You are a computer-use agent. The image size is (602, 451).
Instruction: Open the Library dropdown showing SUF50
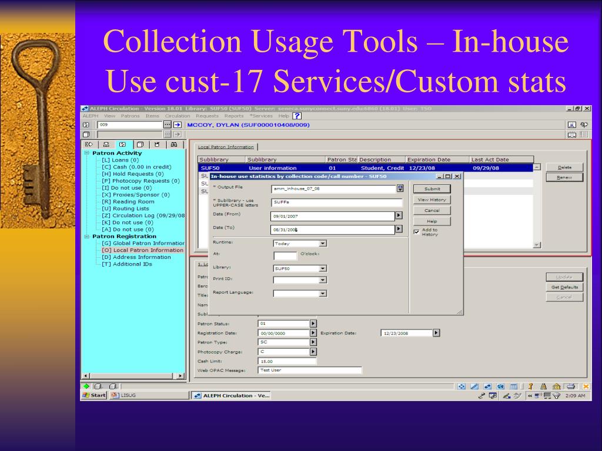point(323,268)
